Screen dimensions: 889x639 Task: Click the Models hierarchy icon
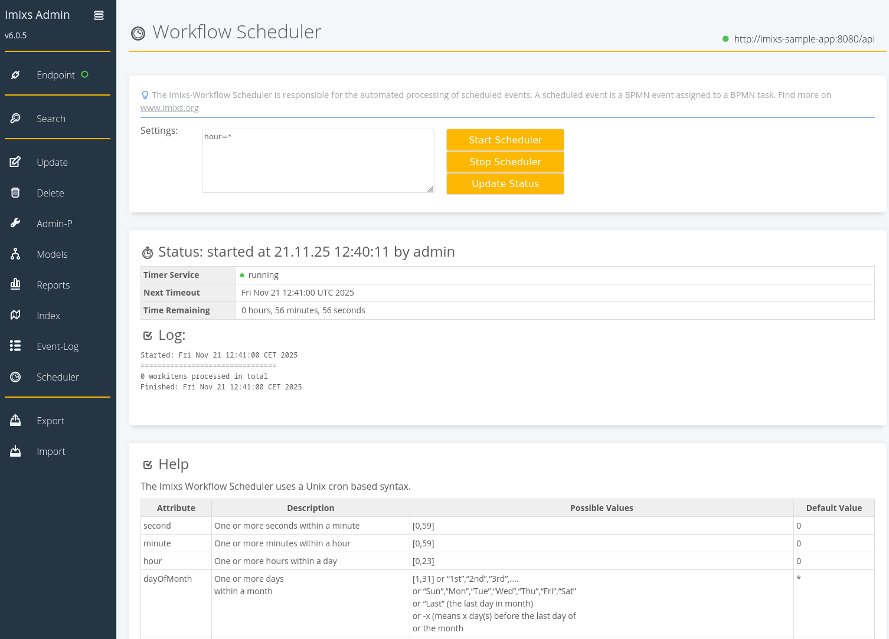[x=15, y=254]
